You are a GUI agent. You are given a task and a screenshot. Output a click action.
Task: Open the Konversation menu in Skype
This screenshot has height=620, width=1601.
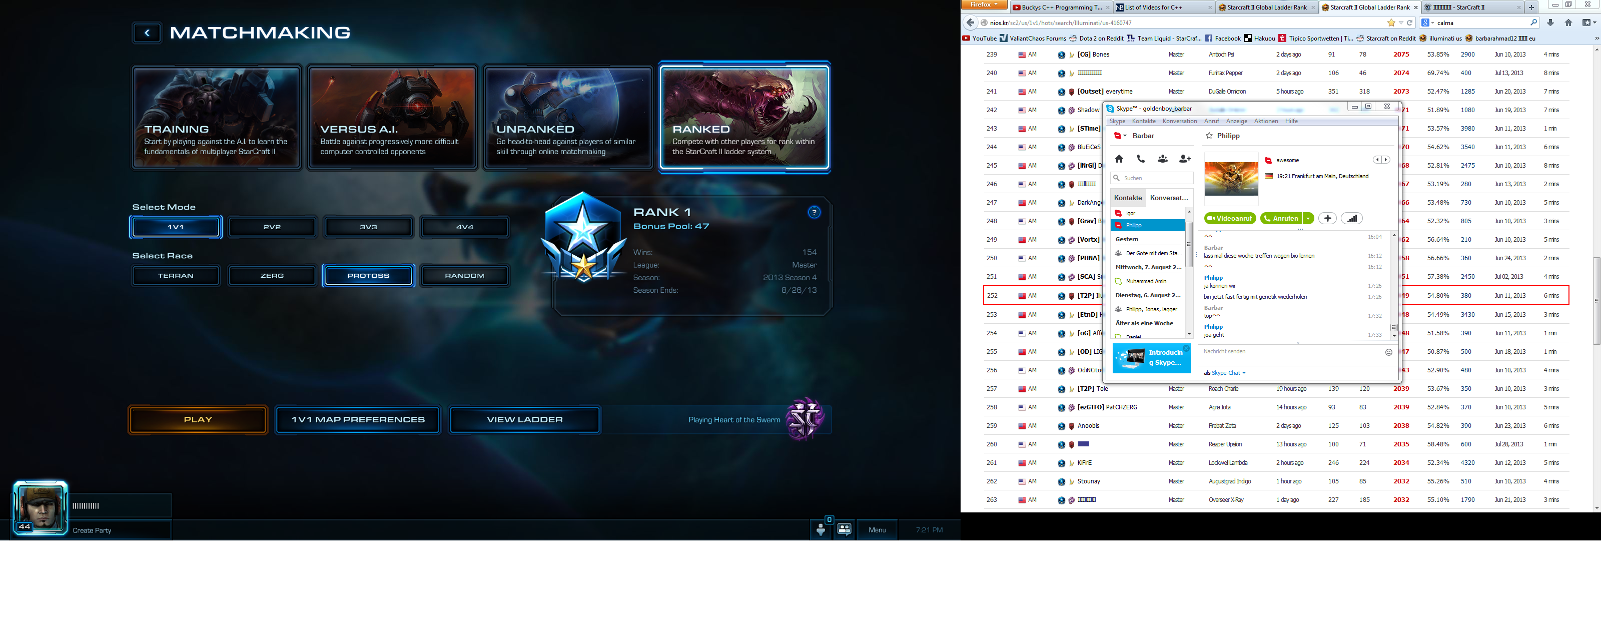[x=1179, y=121]
